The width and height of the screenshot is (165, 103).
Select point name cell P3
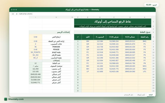click(x=144, y=49)
